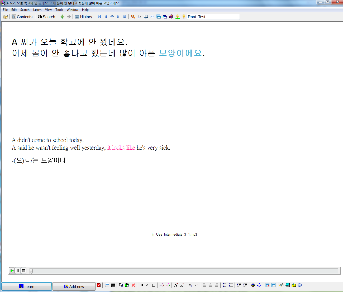
Task: Click the calendar icon in toolbar
Action: pos(159,17)
